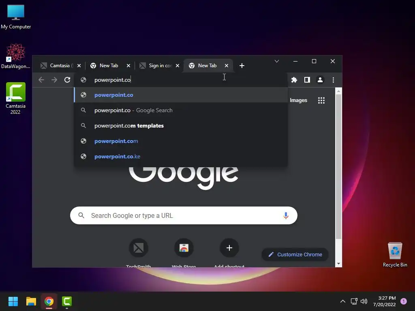Open the clock showing 3:27 PM
Viewport: 415px width, 311px height.
[x=385, y=301]
